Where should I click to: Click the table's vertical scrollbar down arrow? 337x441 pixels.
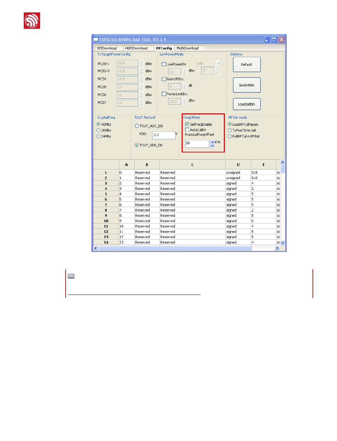pos(283,243)
